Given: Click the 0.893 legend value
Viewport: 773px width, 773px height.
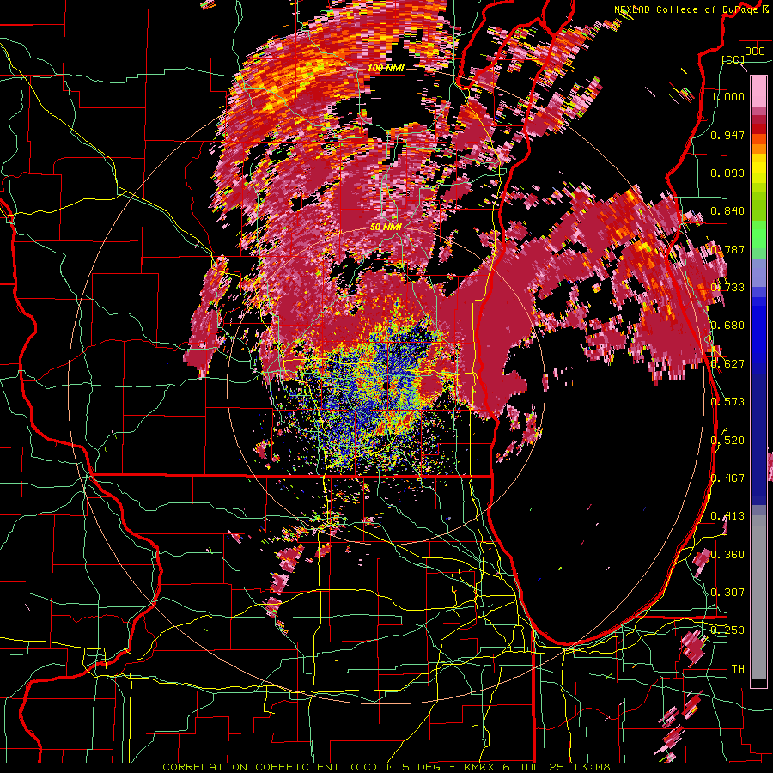Looking at the screenshot, I should [x=727, y=173].
